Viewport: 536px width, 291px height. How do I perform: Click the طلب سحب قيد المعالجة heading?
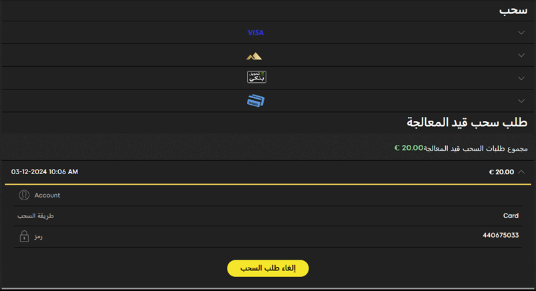point(467,122)
